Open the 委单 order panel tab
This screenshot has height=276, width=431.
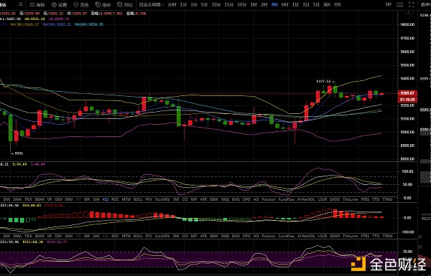pyautogui.click(x=425, y=5)
